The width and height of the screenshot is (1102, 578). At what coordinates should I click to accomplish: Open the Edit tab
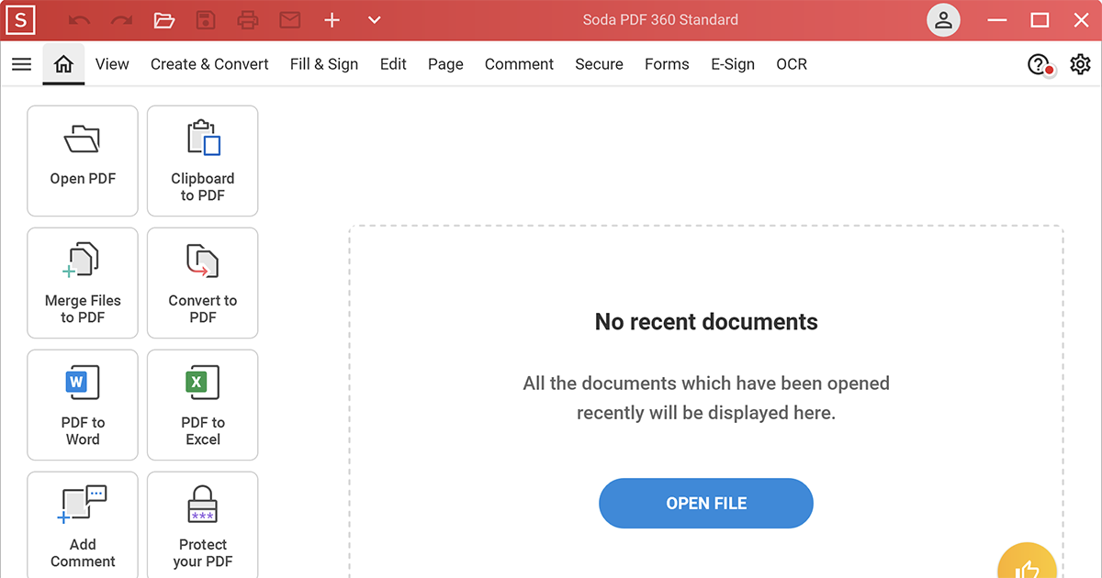(x=393, y=64)
